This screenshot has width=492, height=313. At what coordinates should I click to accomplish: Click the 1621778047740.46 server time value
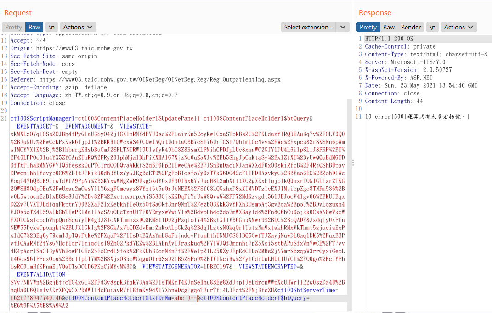(36, 298)
